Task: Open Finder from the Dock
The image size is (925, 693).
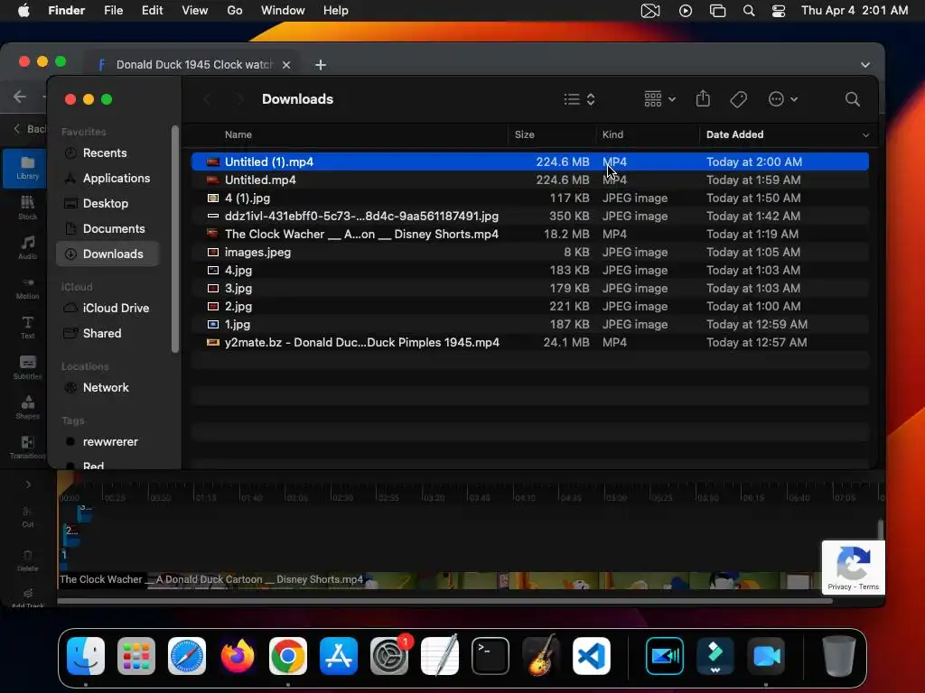Action: click(86, 656)
